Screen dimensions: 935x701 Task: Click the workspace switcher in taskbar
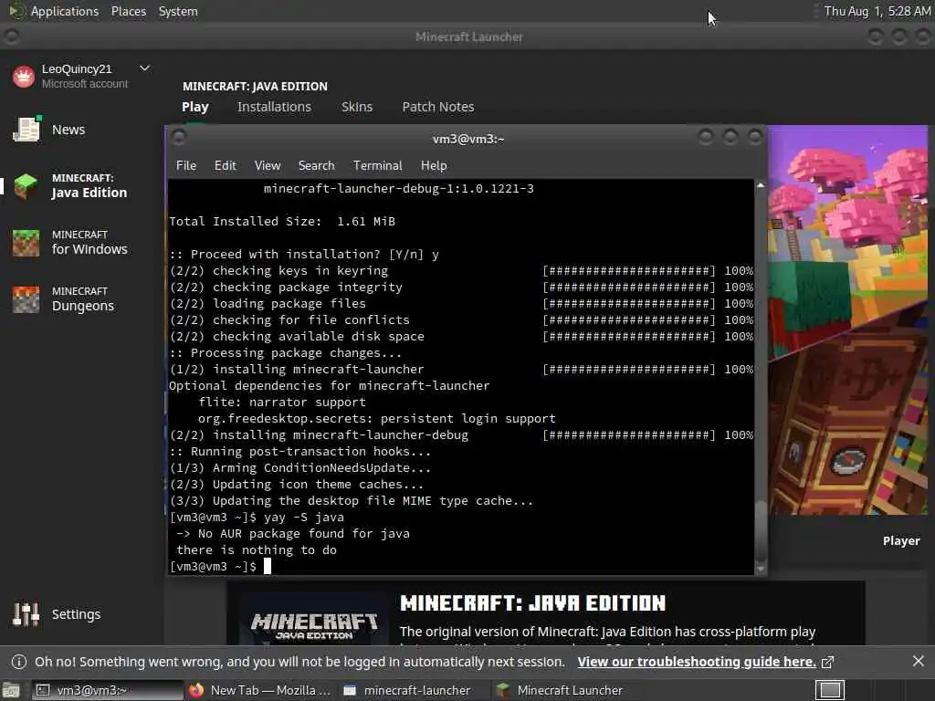click(829, 690)
